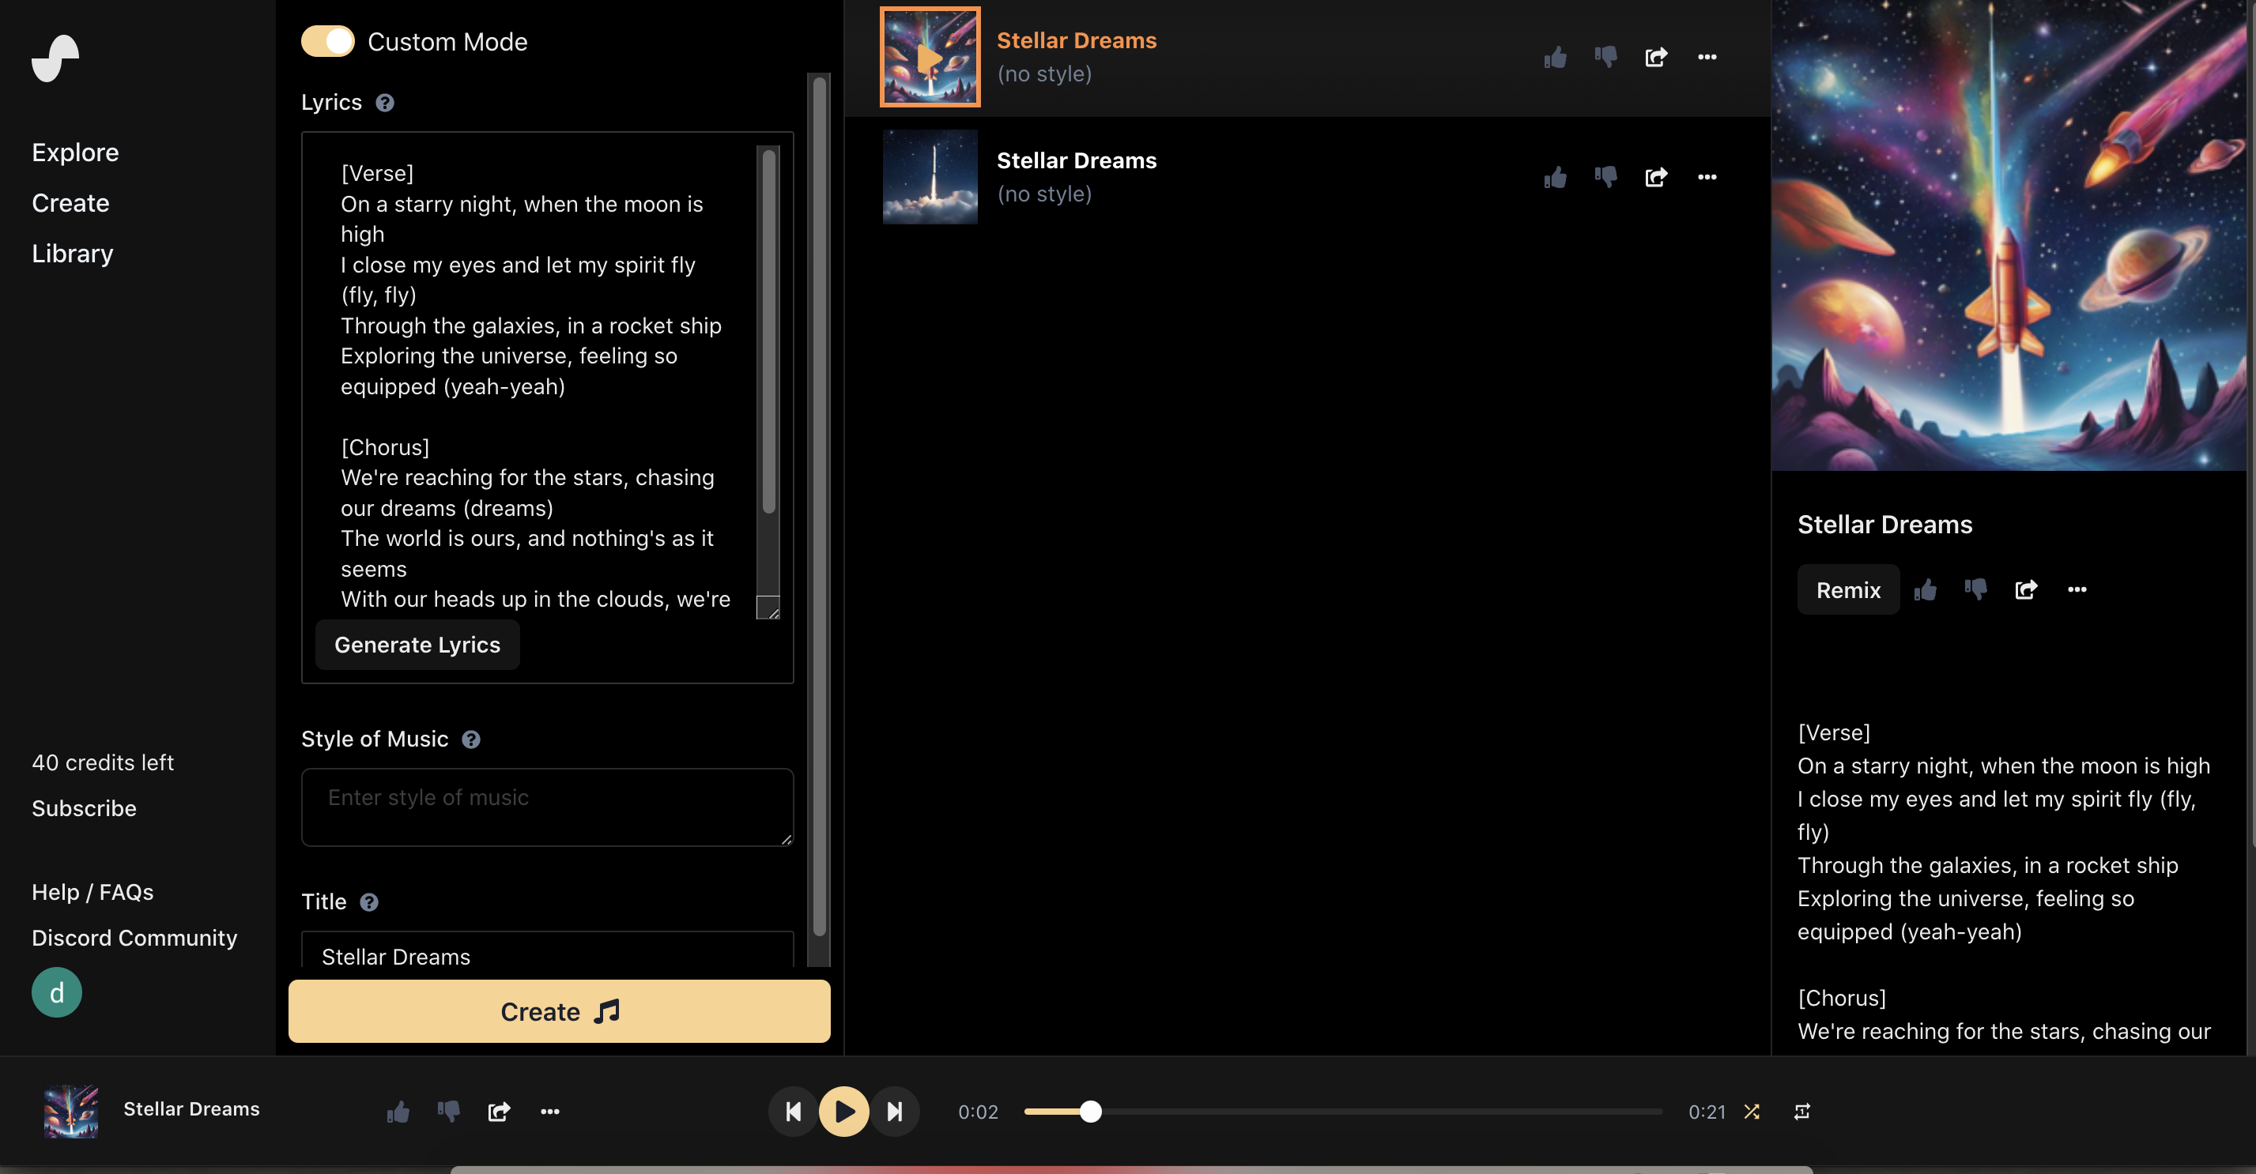Toggle repeat playback
2256x1174 pixels.
(x=1802, y=1112)
